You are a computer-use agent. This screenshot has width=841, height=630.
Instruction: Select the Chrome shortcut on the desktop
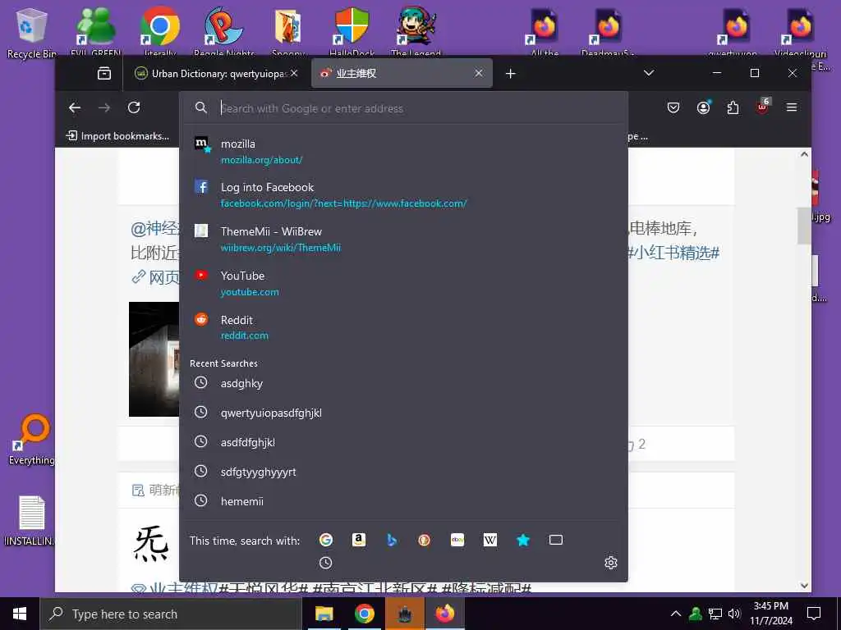pos(160,31)
